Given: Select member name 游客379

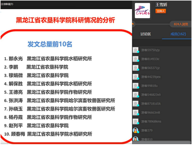Looking at the screenshot, I should click(147, 130).
